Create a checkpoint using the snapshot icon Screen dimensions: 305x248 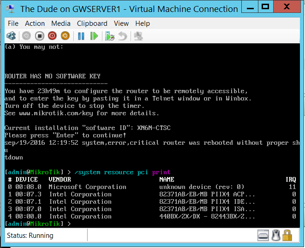tap(110, 36)
